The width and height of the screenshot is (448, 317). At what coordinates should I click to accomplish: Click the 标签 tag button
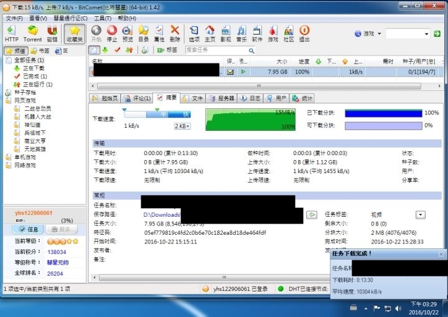(167, 50)
